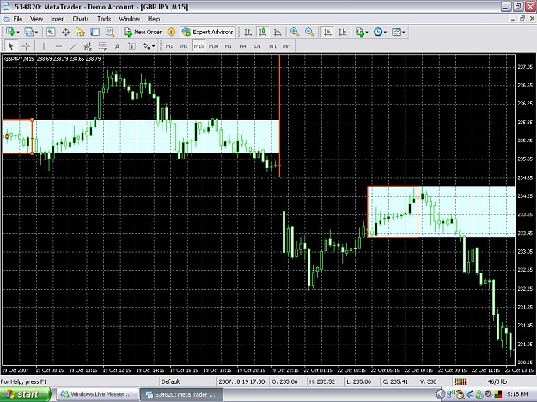Viewport: 537px width, 402px height.
Task: Click the yellow MetaEditor diamond icon
Action: click(171, 32)
